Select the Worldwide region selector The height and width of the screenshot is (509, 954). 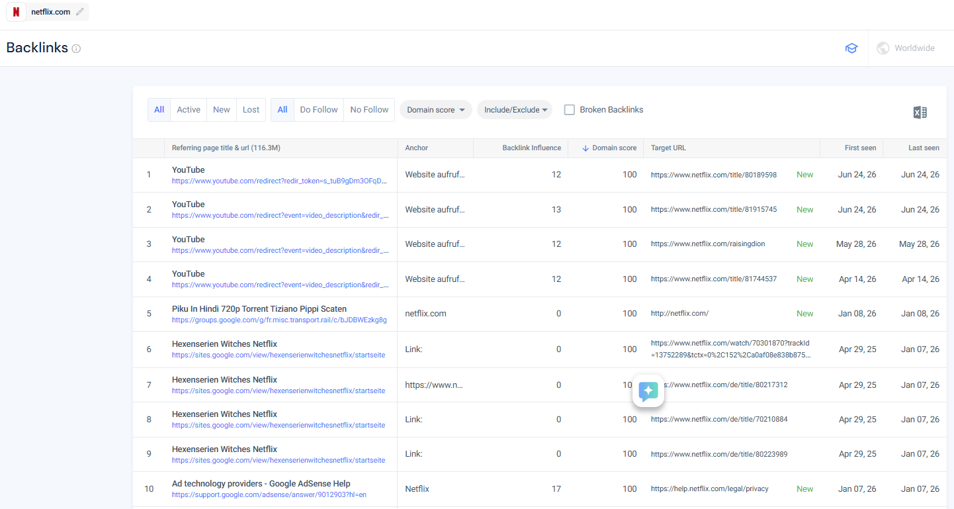coord(906,48)
